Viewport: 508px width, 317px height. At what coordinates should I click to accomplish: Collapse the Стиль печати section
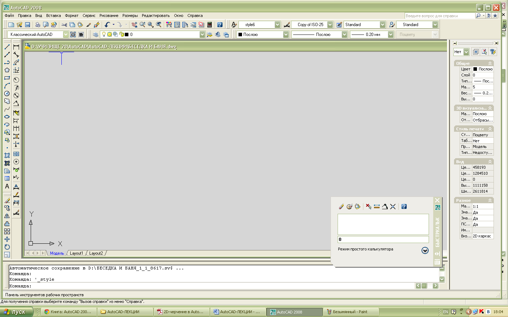pyautogui.click(x=490, y=129)
